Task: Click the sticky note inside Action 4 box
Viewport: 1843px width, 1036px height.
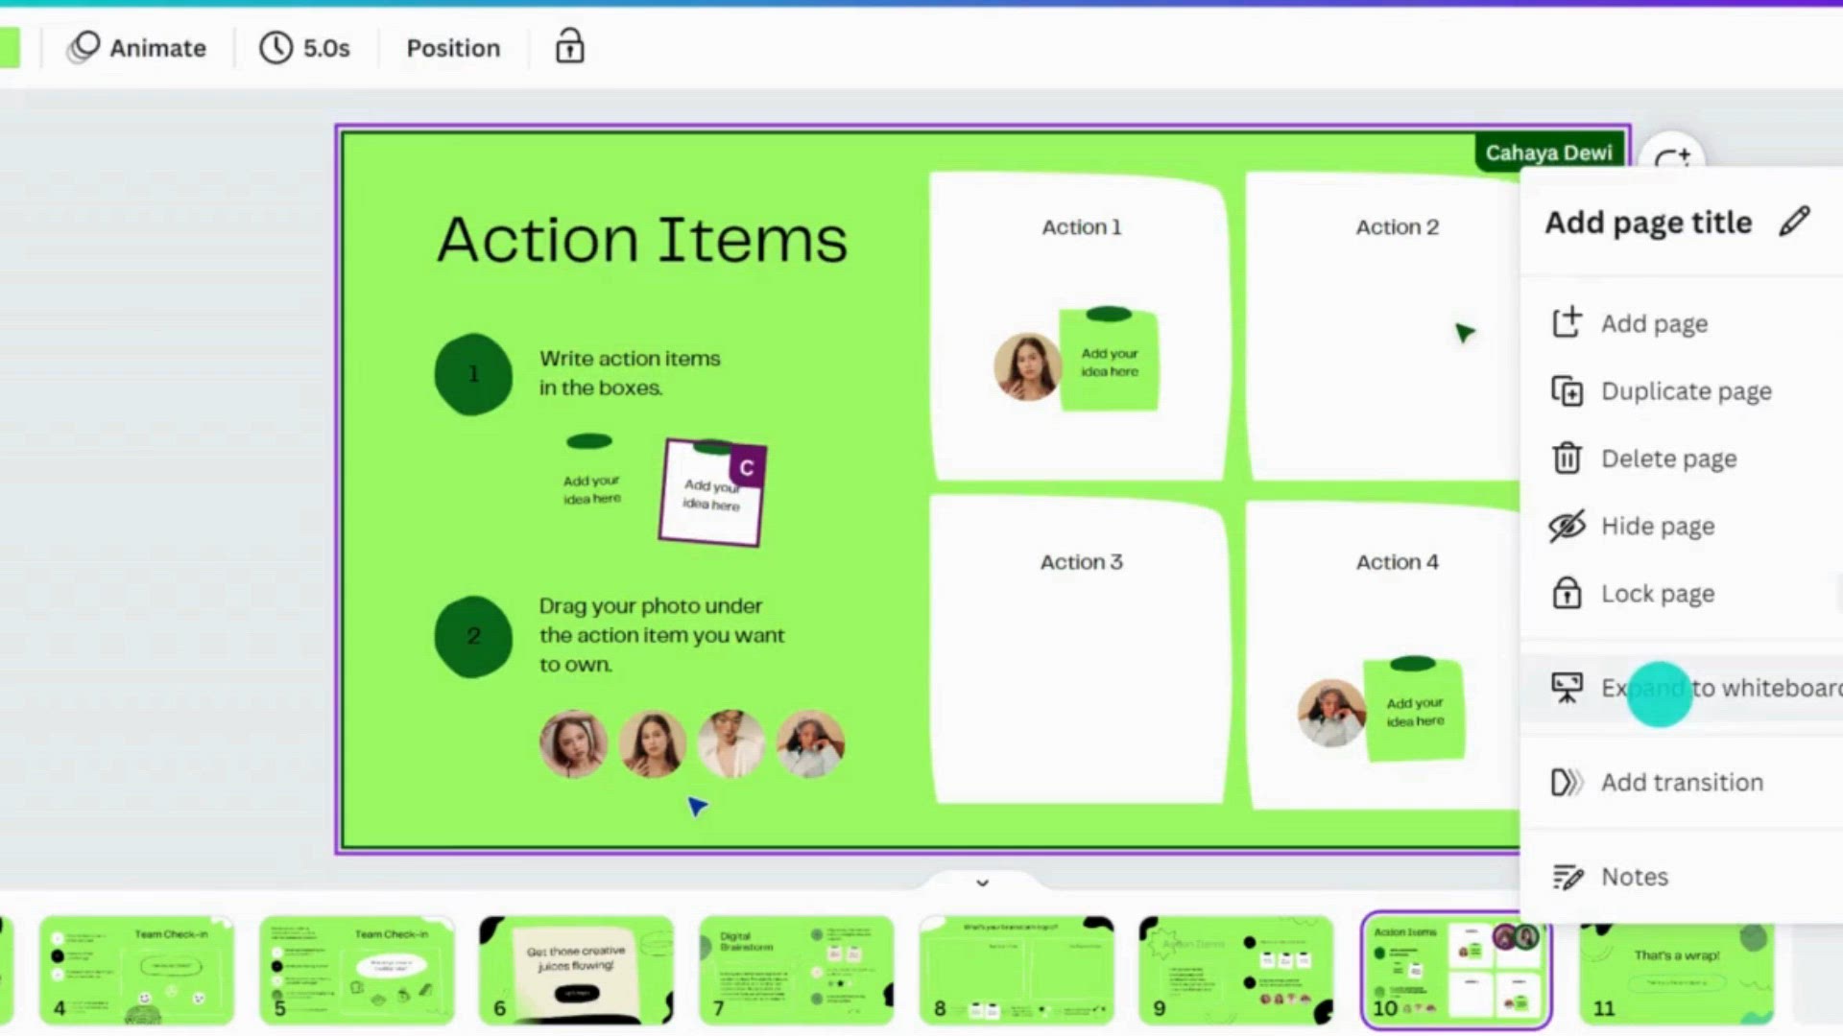Action: (1414, 708)
